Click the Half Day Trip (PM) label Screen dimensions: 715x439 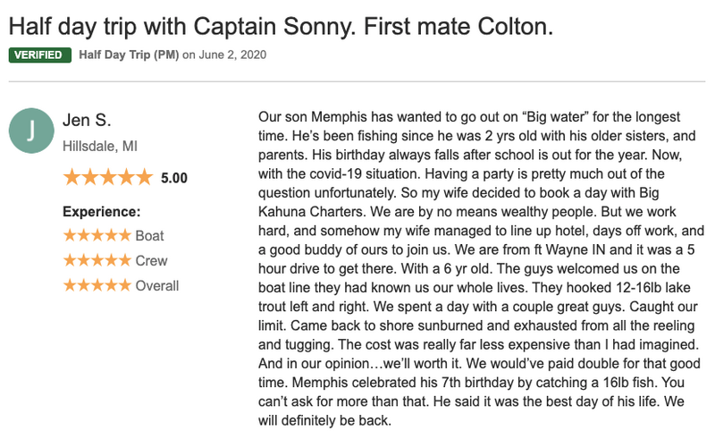pos(129,55)
